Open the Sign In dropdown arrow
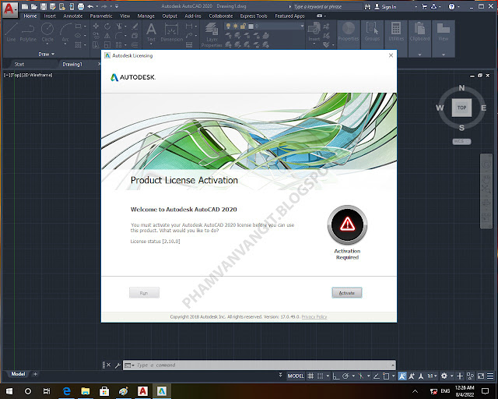Viewport: 498px width, 399px height. [416, 7]
